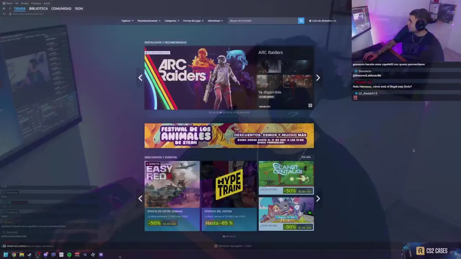Image resolution: width=461 pixels, height=259 pixels.
Task: Switch to the COMUNIDAD tab
Action: point(61,8)
